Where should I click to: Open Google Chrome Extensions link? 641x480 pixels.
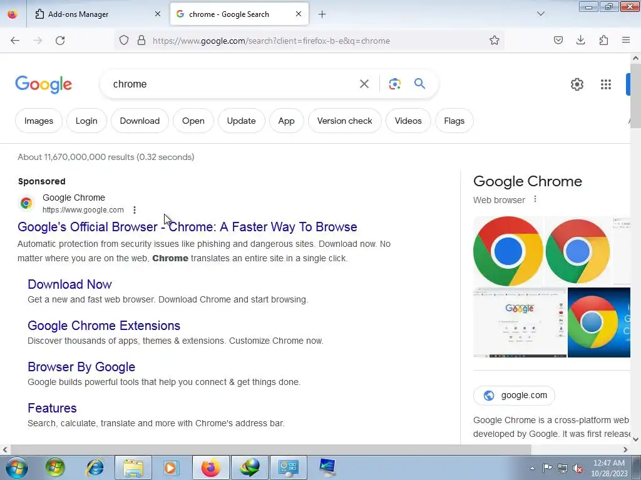click(104, 325)
